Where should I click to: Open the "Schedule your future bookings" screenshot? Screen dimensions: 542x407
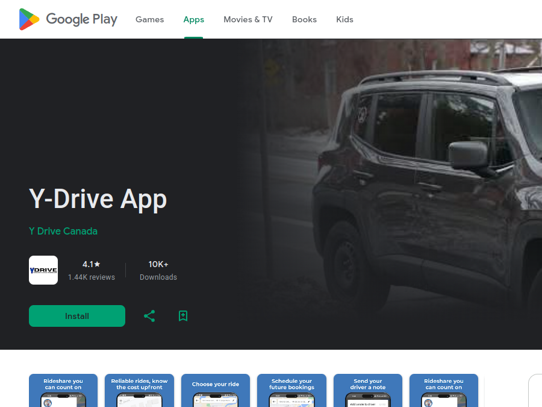291,390
